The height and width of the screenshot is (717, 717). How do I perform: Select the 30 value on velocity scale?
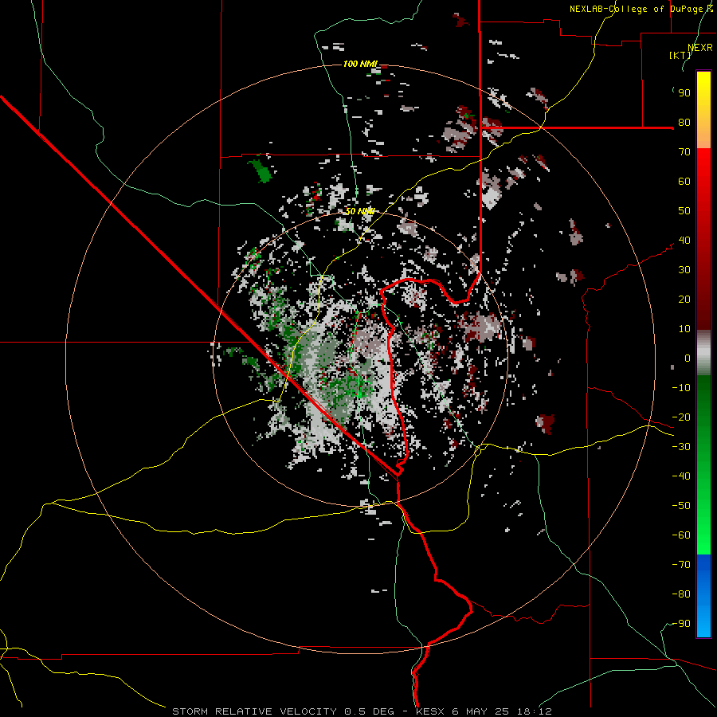point(684,270)
